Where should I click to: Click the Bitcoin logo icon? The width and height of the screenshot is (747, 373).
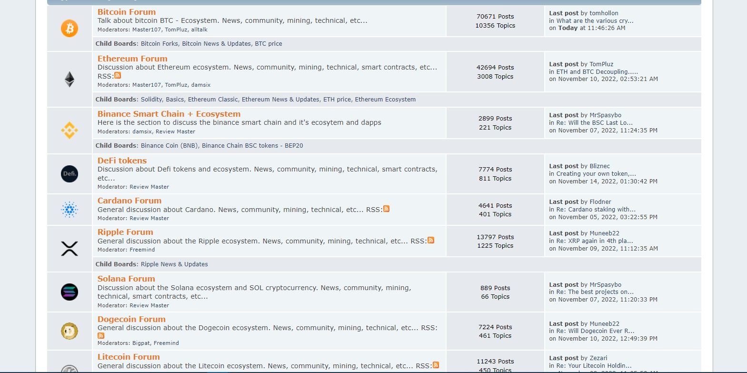[x=70, y=29]
